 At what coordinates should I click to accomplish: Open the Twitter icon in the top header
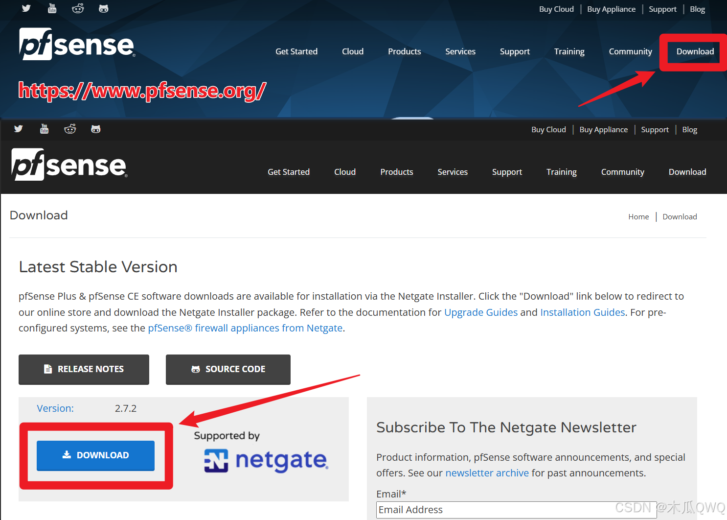coord(26,8)
